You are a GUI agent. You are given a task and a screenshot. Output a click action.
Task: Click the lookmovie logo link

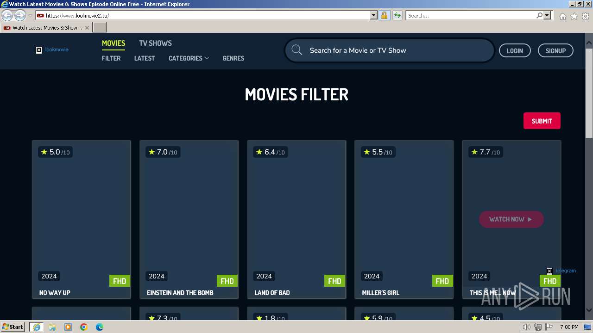[x=52, y=49]
